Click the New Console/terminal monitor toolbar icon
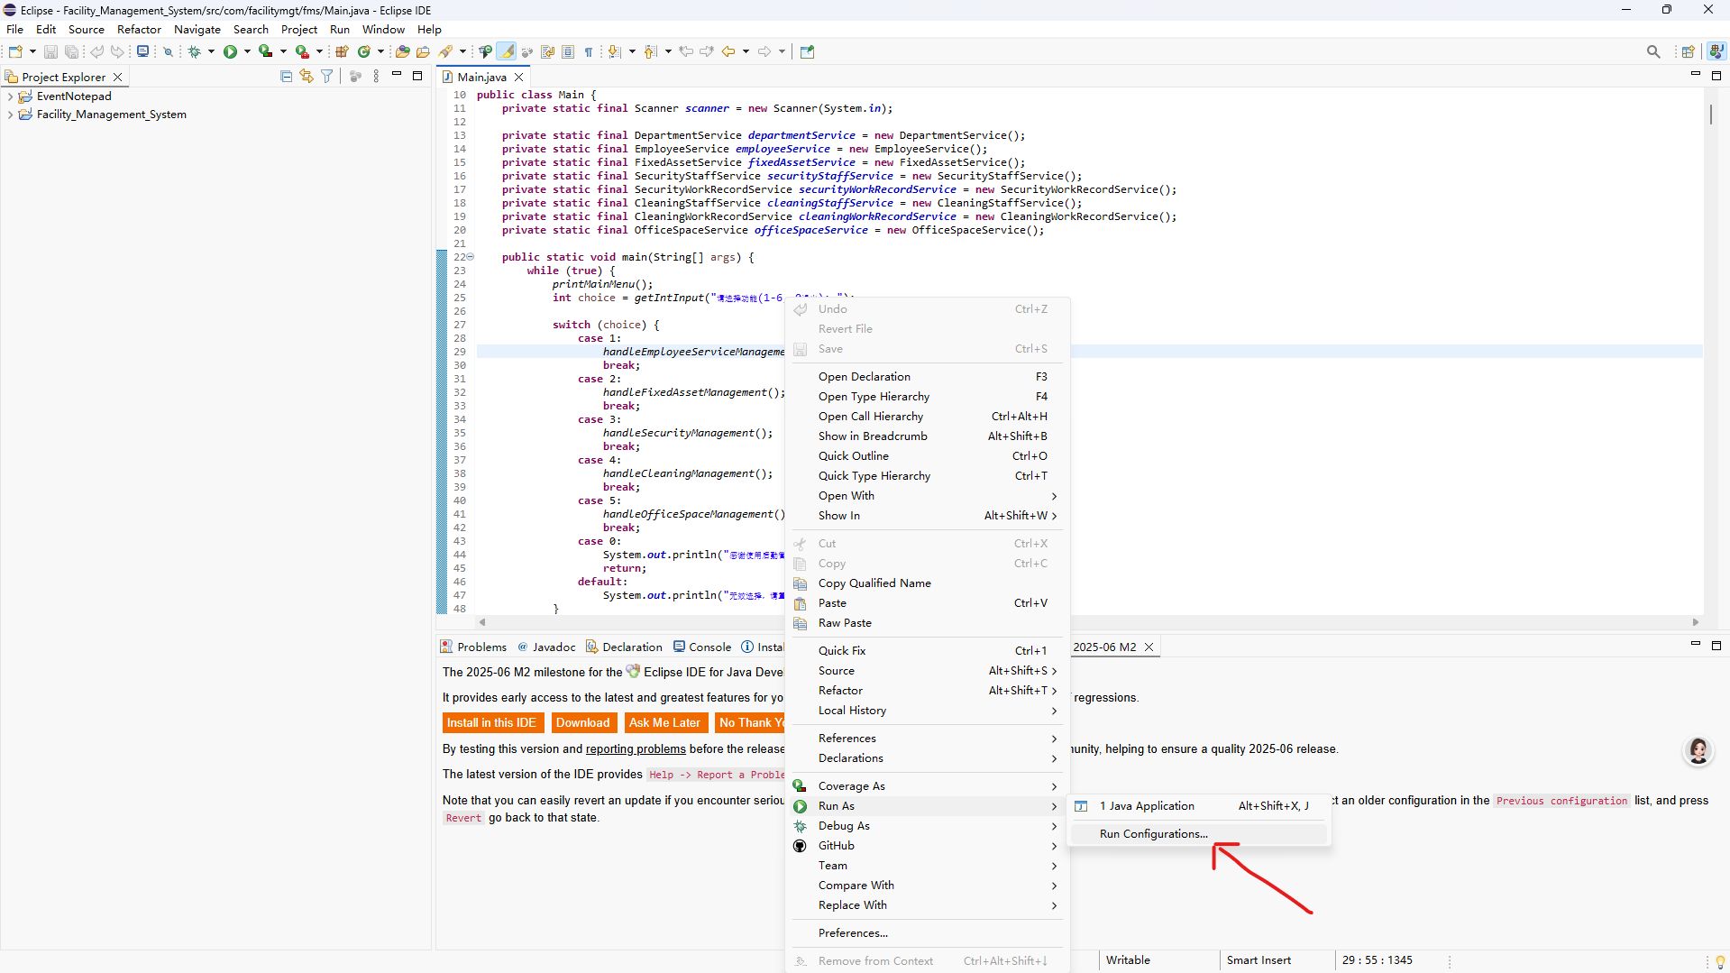Image resolution: width=1730 pixels, height=973 pixels. pos(142,52)
